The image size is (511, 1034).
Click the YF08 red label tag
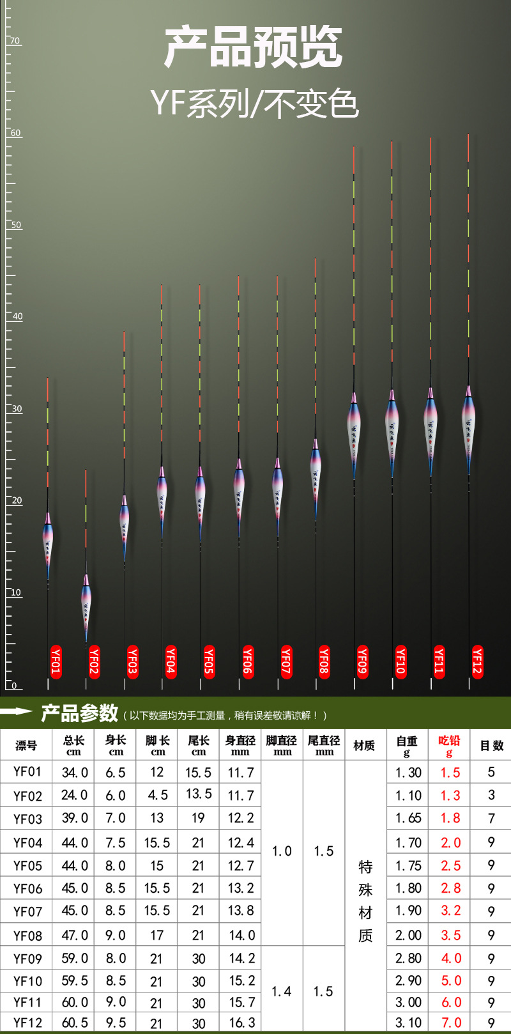point(324,662)
